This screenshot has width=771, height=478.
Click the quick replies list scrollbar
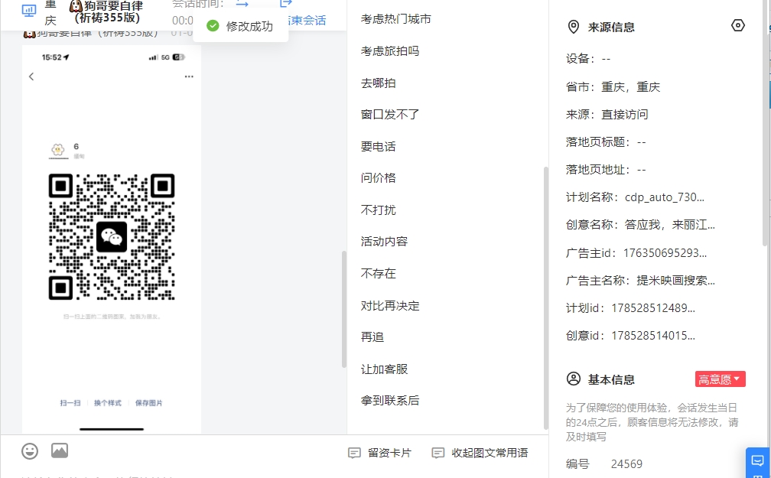tap(545, 298)
